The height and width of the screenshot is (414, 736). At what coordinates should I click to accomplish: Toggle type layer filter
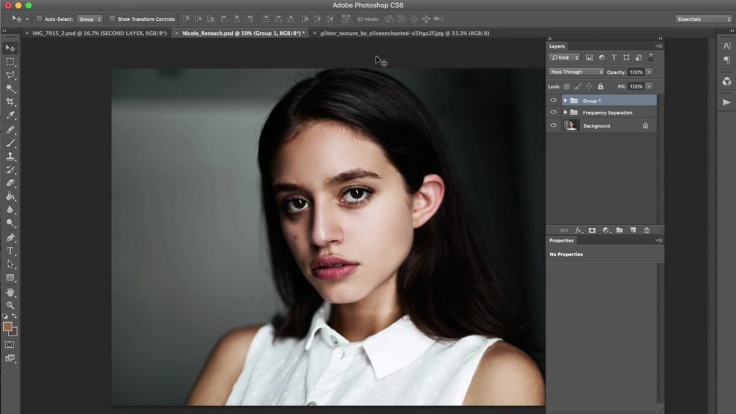tap(614, 58)
